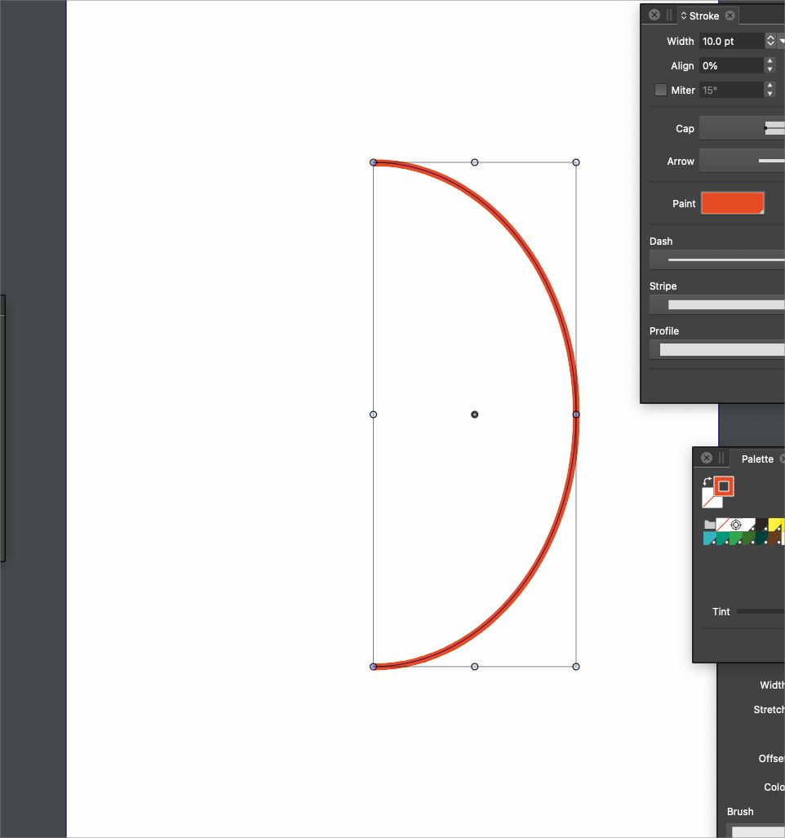Click the stroke Width stepper arrows
Viewport: 785px width, 838px height.
click(770, 41)
